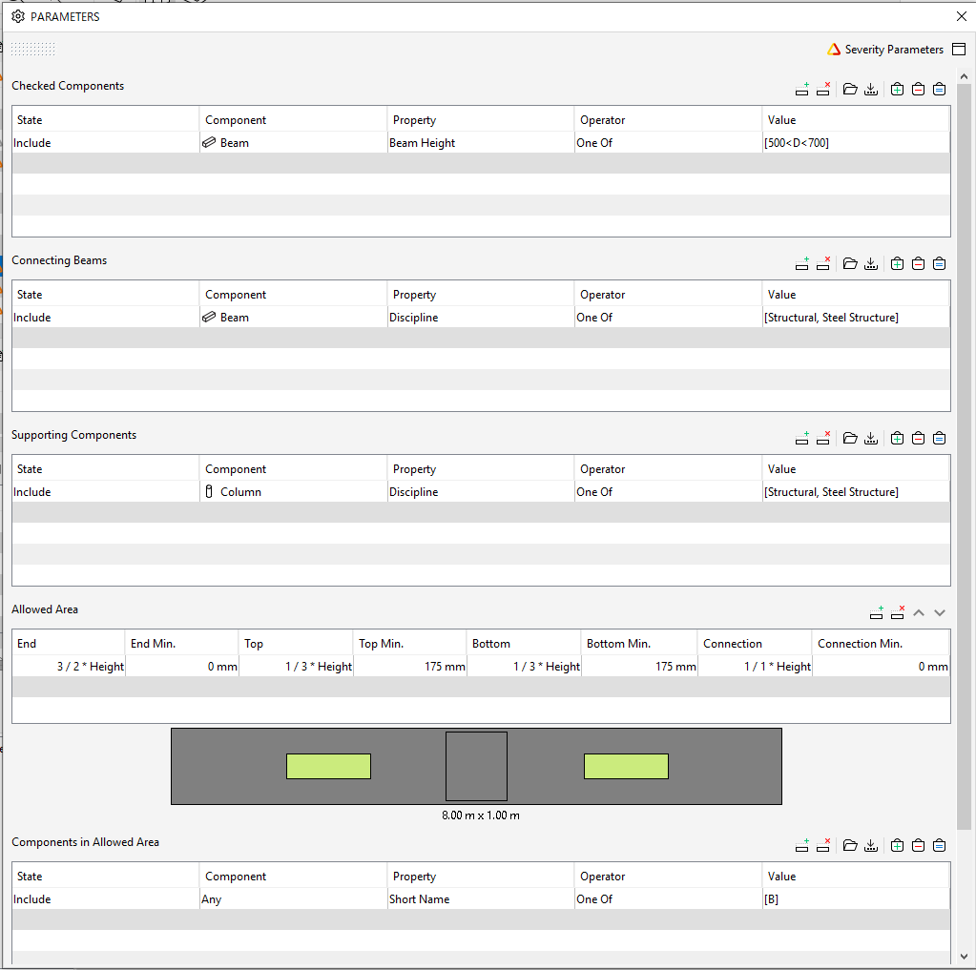The width and height of the screenshot is (976, 970).
Task: Set Components in Allowed Area from basket
Action: coord(940,846)
